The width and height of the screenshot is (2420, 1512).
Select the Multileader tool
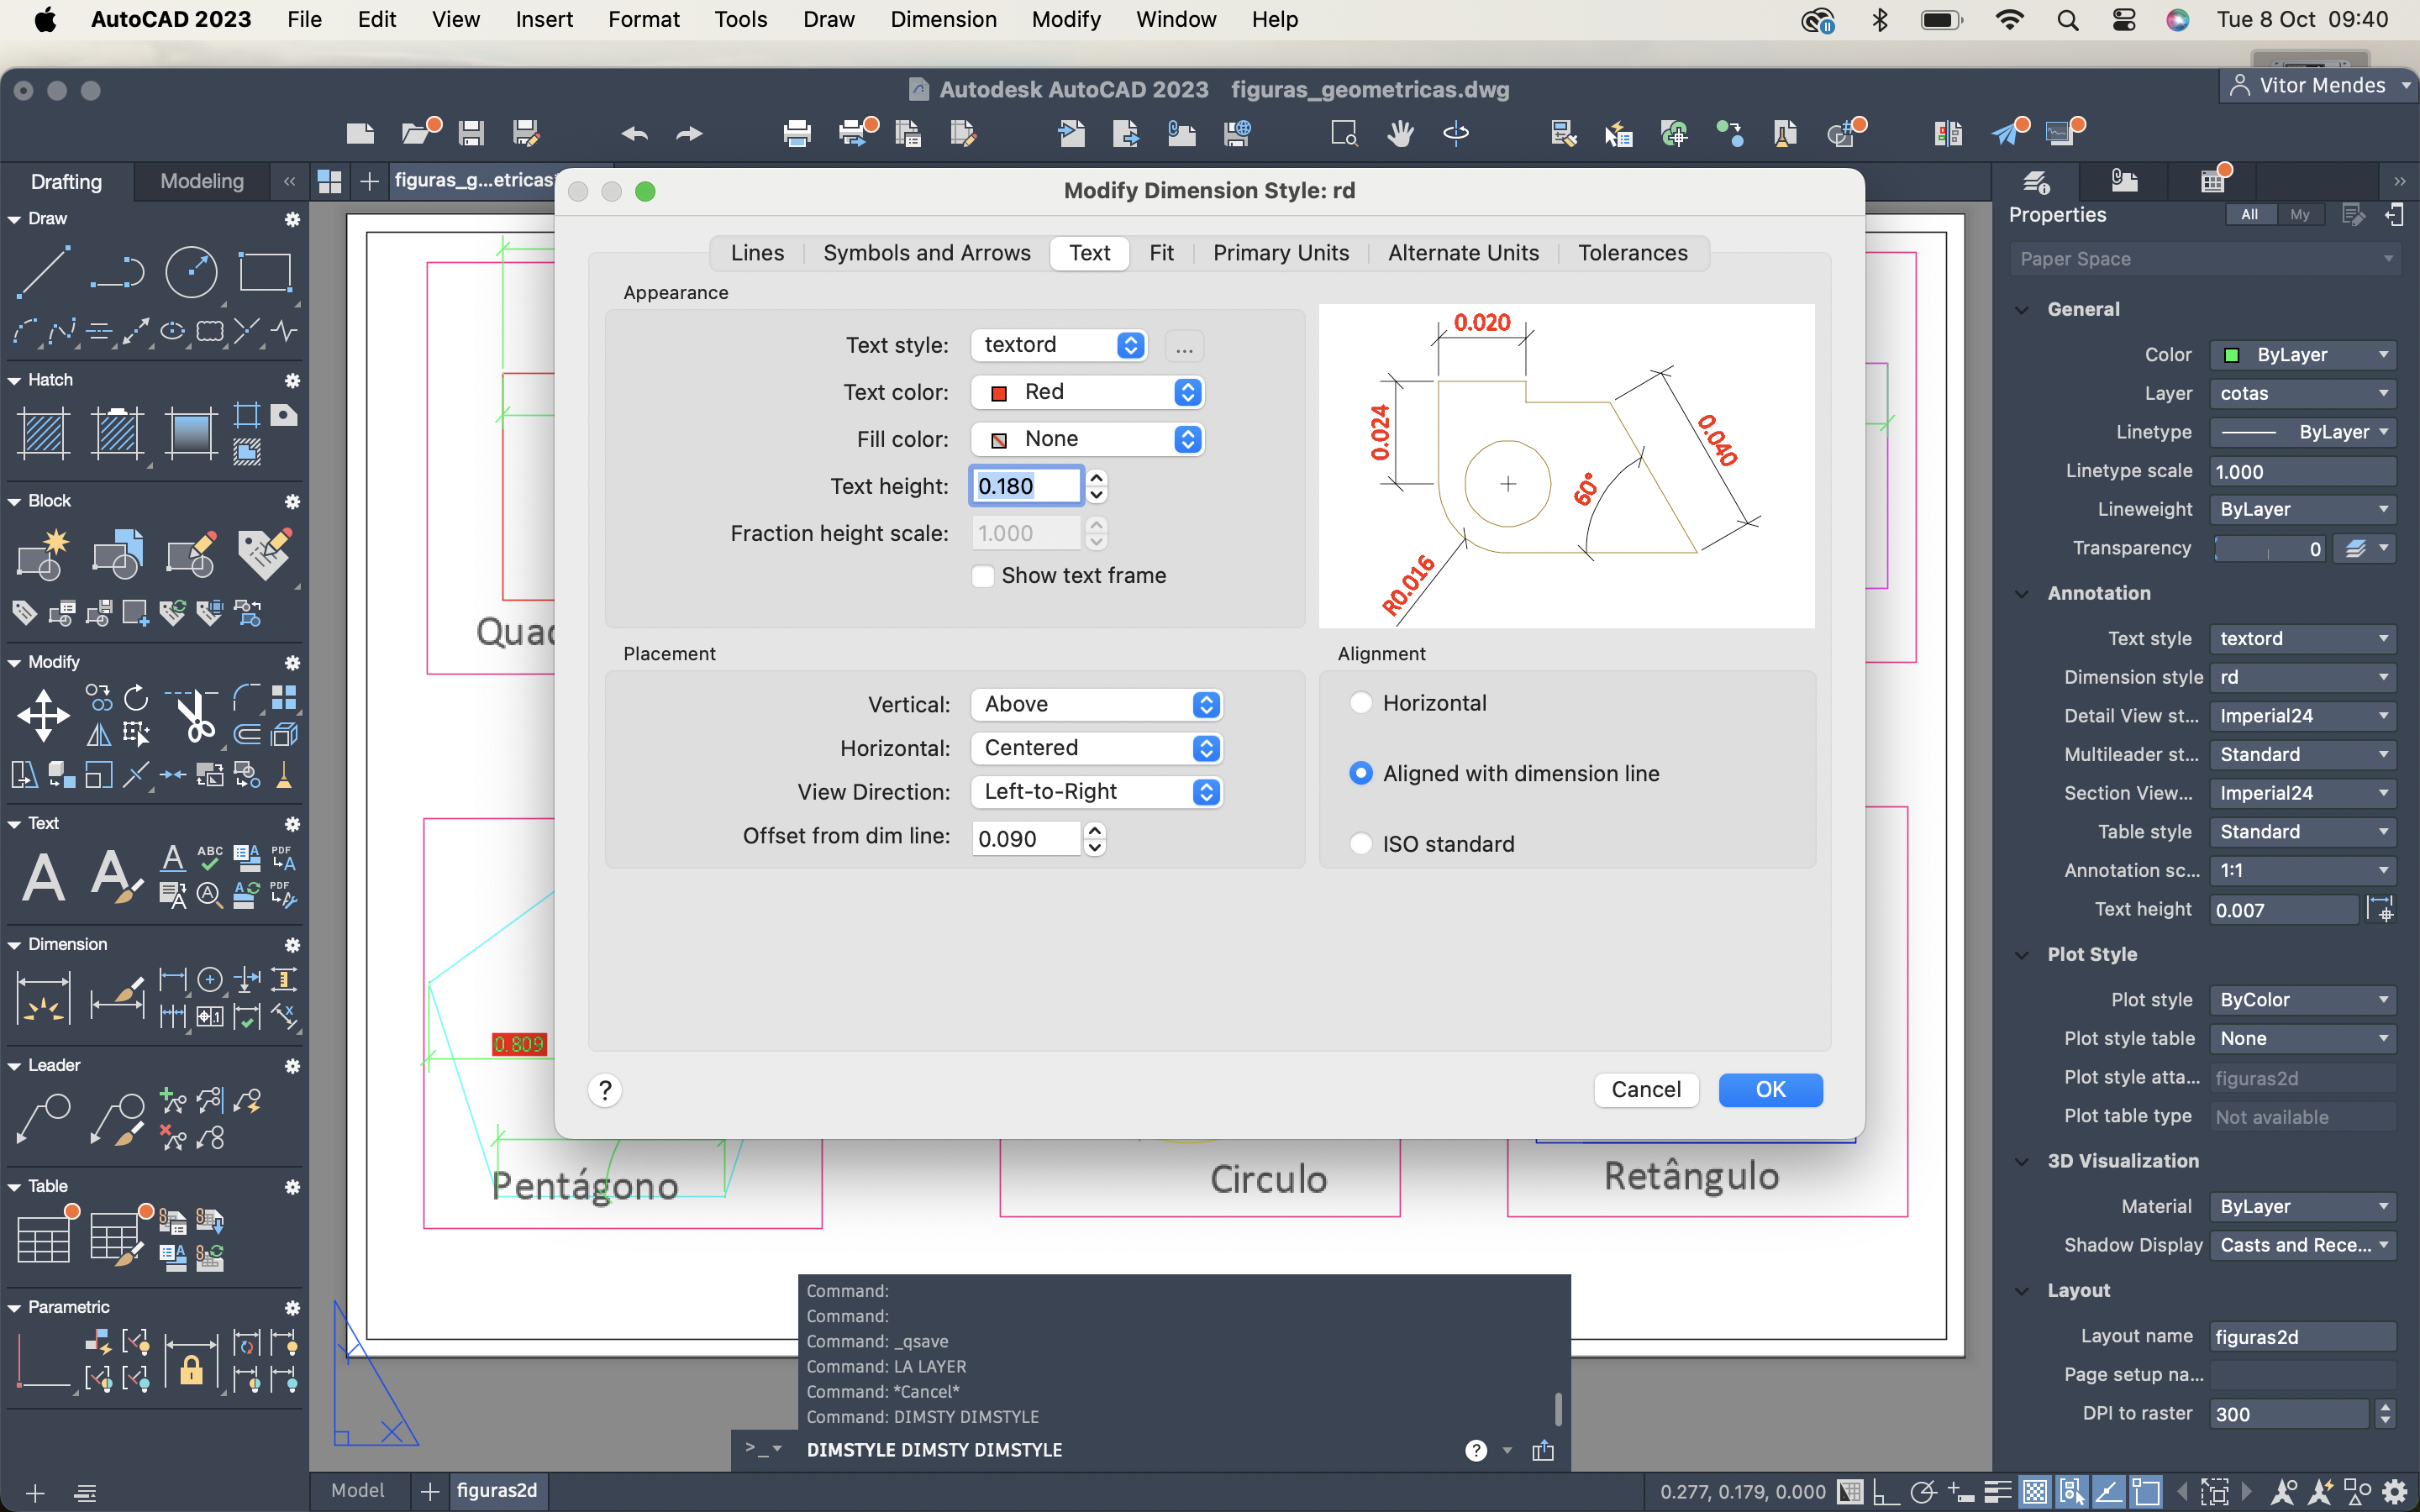tap(43, 1118)
